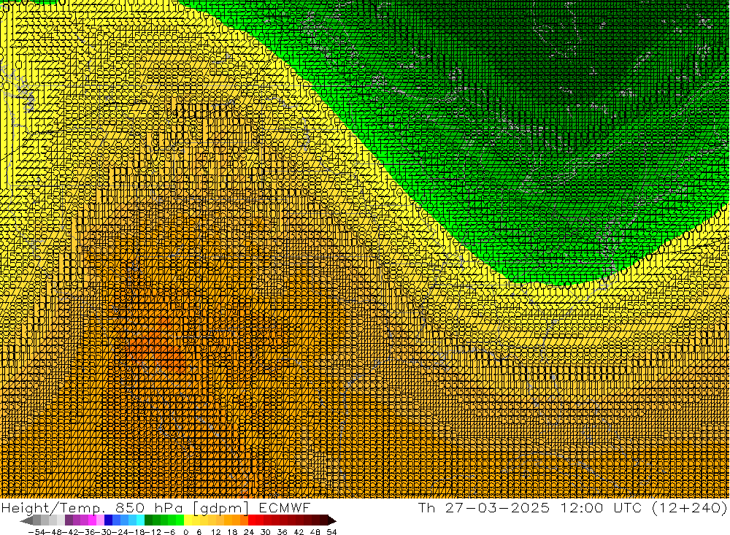Click the dark blue legend segment above -30

[108, 520]
